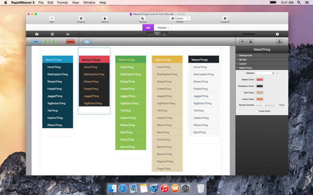The image size is (313, 195).
Task: Open the Themes browser icon
Action: (x=142, y=18)
